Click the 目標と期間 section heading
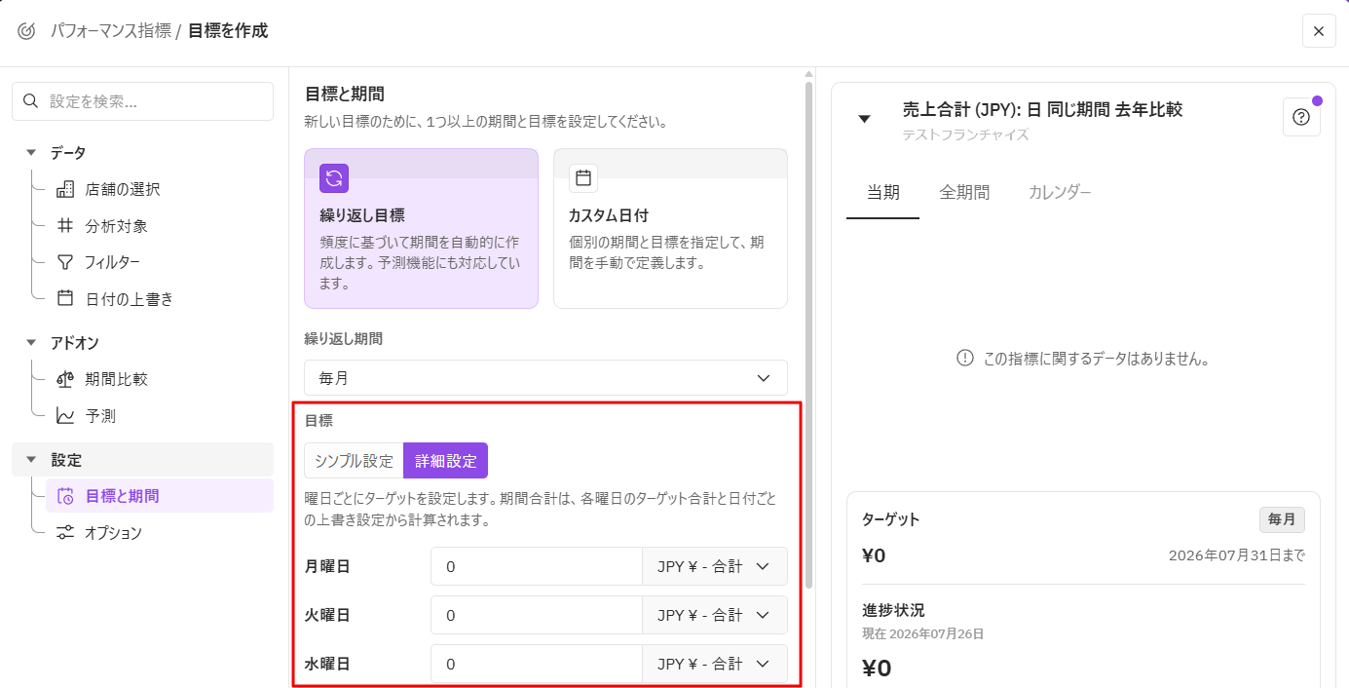Viewport: 1349px width, 688px height. (345, 94)
